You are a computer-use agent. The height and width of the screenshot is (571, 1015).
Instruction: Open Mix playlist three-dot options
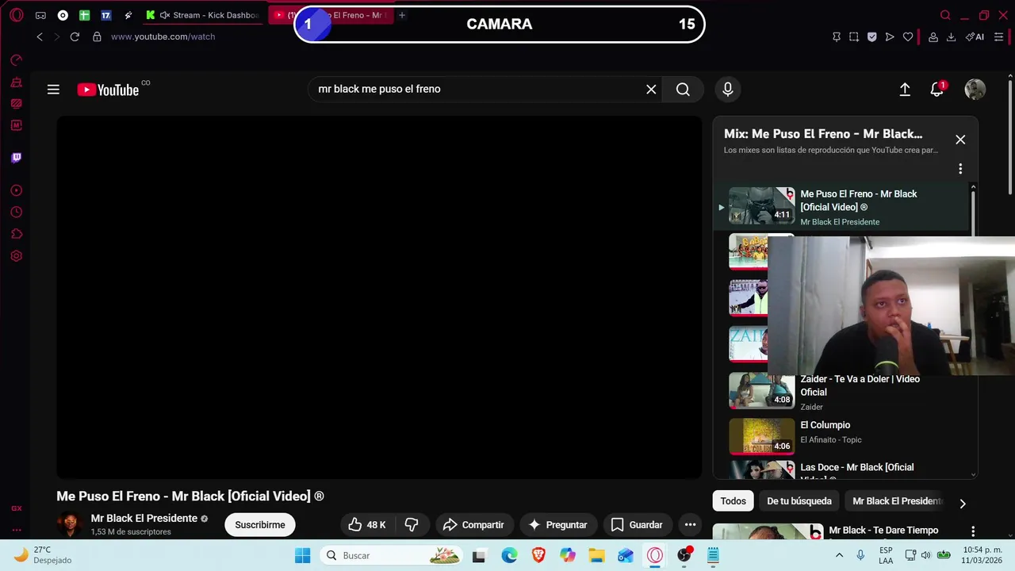pyautogui.click(x=960, y=169)
